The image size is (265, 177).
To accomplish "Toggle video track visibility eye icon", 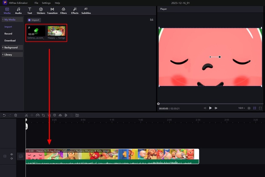I will [x=12, y=154].
